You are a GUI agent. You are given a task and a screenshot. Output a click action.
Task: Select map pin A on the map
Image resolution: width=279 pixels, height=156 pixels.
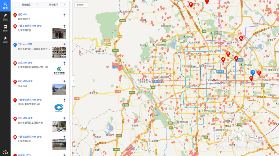click(223, 60)
